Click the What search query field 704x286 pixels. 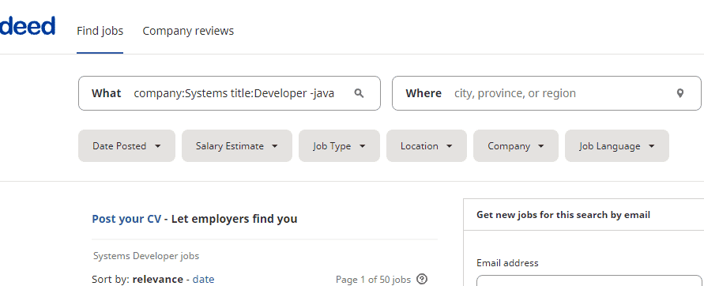click(x=234, y=93)
